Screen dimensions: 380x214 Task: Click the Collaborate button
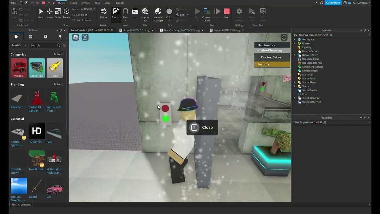pos(333,3)
